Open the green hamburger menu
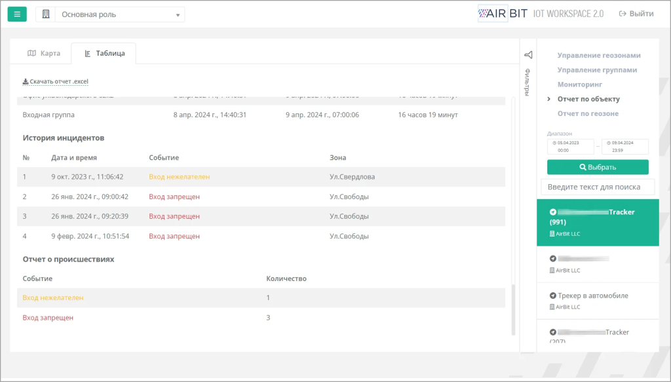This screenshot has height=382, width=671. pos(17,14)
